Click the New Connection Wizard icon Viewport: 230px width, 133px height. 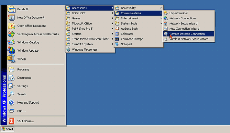166,29
